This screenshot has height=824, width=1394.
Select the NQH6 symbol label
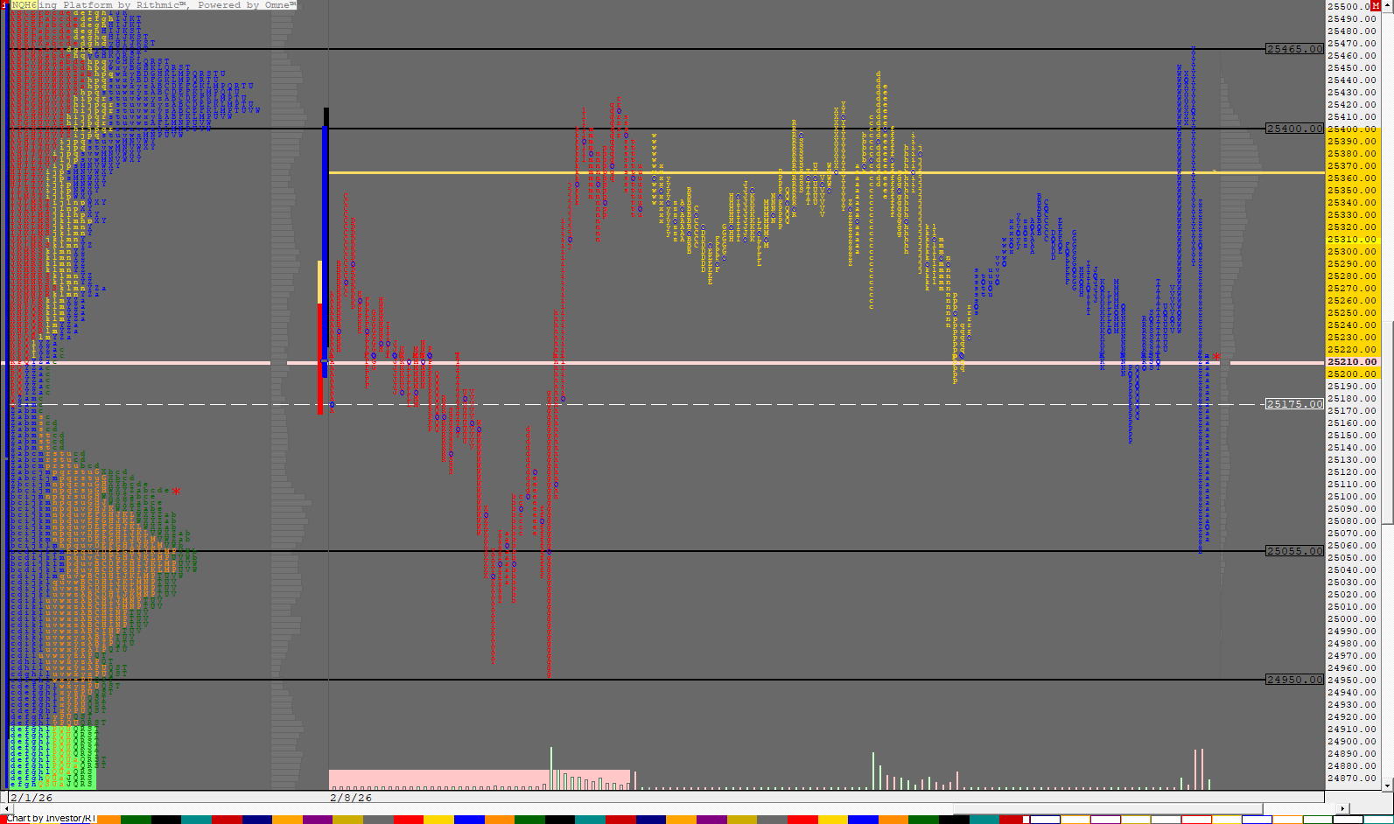(24, 5)
